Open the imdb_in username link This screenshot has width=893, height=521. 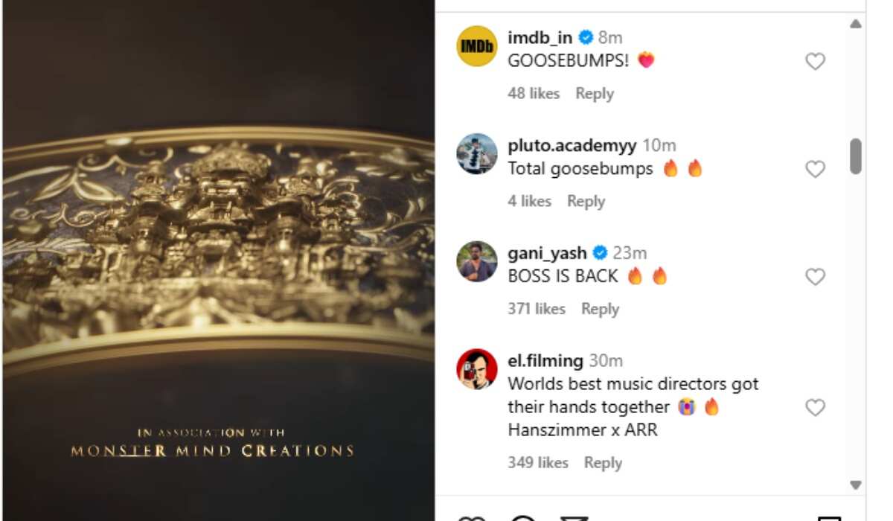coord(540,37)
